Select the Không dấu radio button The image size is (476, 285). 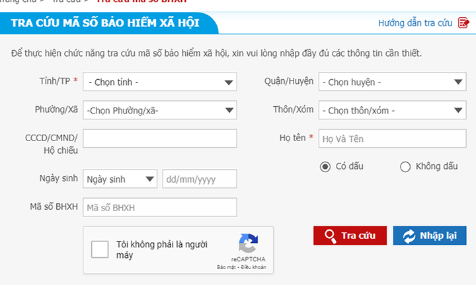(x=405, y=166)
